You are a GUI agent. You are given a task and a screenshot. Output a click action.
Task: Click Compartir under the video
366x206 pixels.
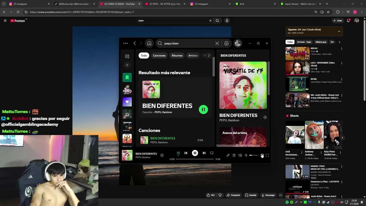[x=233, y=195]
